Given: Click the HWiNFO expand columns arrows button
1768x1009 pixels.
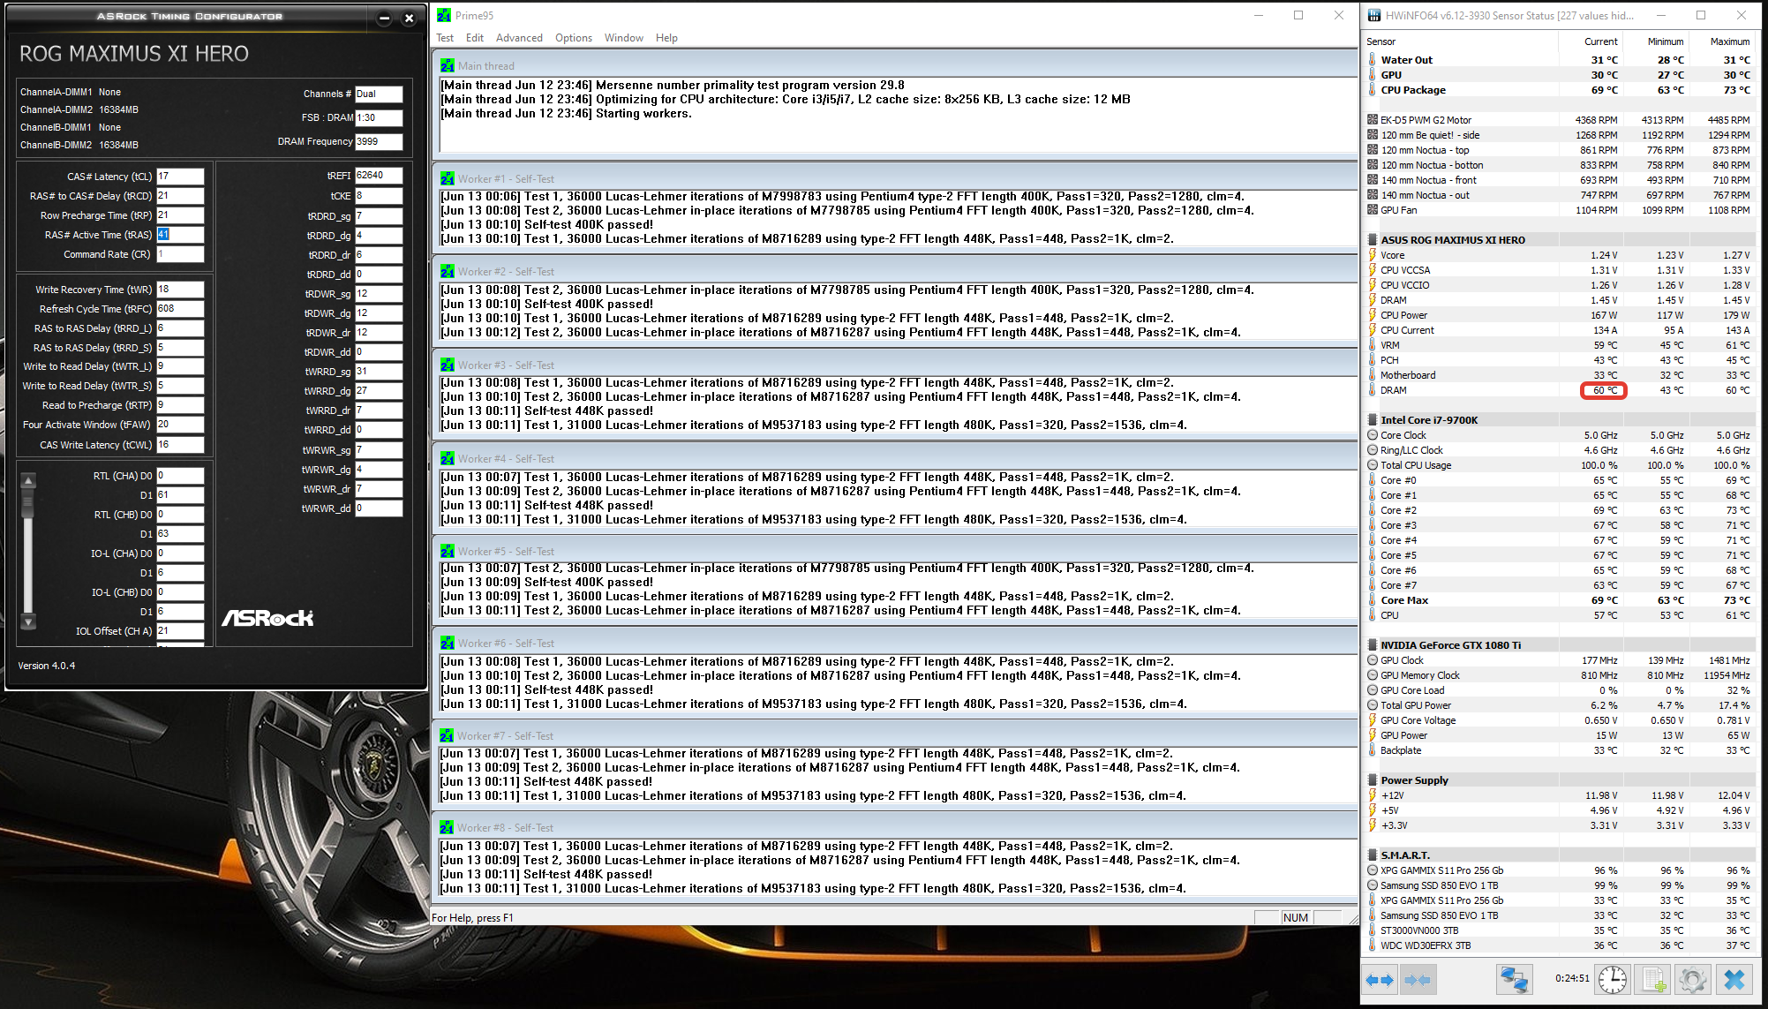Looking at the screenshot, I should click(1380, 980).
